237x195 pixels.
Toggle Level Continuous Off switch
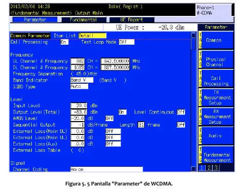point(181,112)
